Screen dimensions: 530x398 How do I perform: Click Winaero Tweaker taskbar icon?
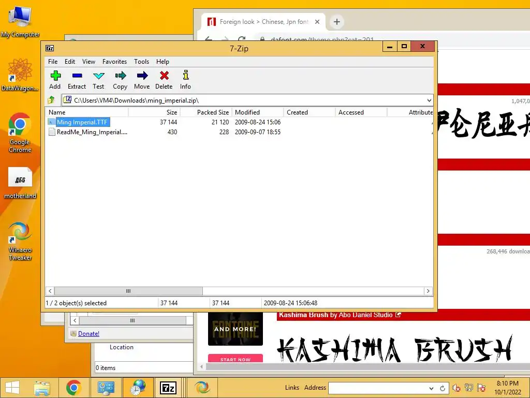pos(202,388)
